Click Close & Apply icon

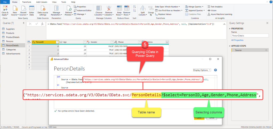(5, 8)
